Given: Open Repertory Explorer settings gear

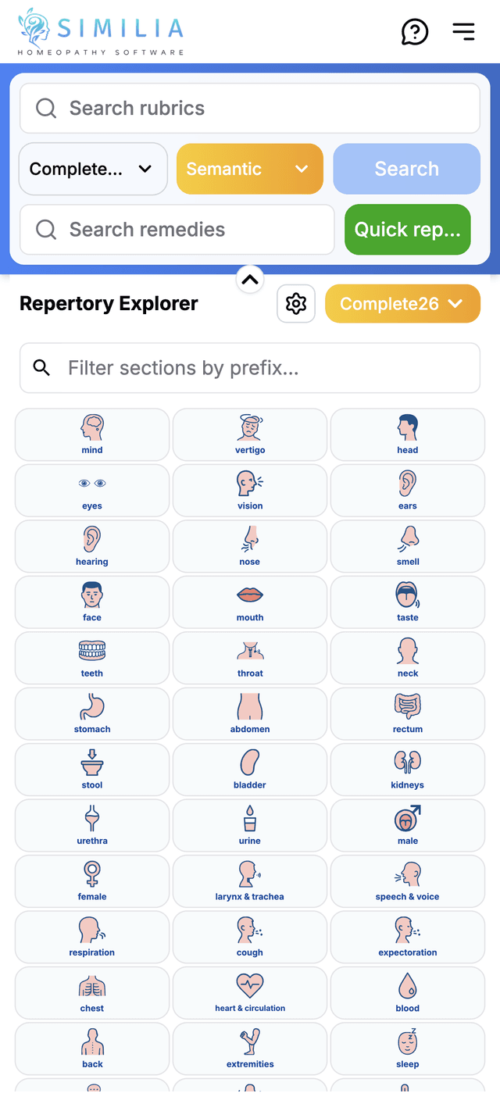Looking at the screenshot, I should 296,304.
